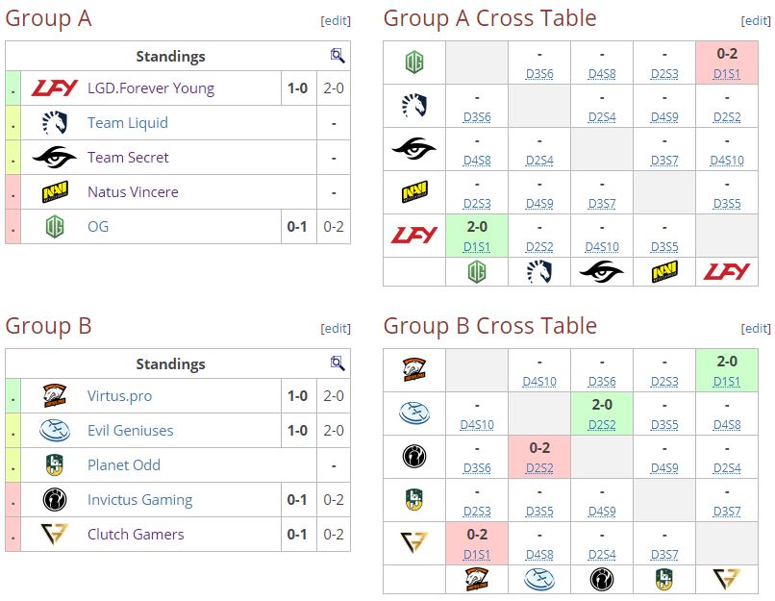Click the Clutch Gamers logo in Group B standings
This screenshot has height=601, width=775.
(55, 535)
